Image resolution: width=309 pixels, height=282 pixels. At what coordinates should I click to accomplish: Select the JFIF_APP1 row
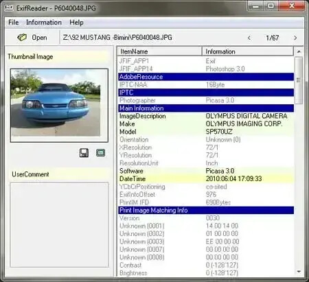pos(206,61)
